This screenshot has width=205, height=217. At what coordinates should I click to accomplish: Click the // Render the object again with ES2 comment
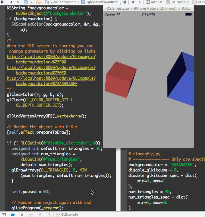coord(51,202)
